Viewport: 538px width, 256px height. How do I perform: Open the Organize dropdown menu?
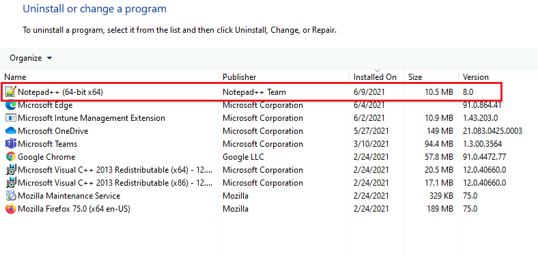coord(31,58)
